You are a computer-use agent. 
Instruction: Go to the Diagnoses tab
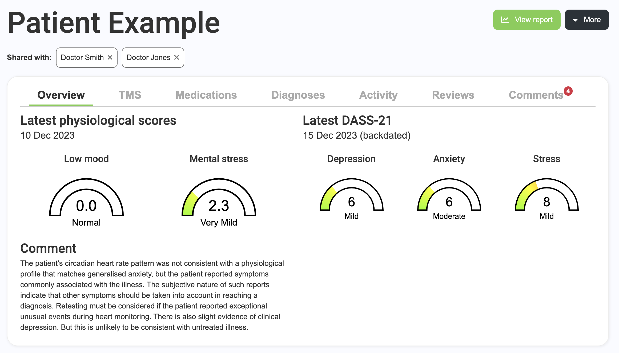point(298,95)
